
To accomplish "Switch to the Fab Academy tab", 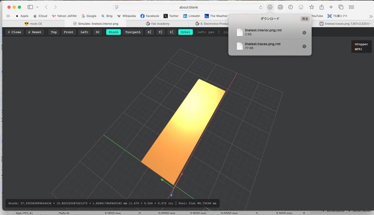I will click(x=158, y=23).
